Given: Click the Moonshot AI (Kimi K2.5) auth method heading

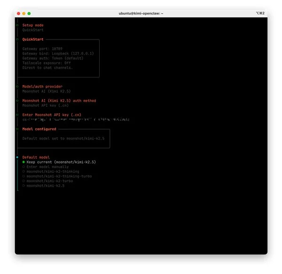Looking at the screenshot, I should coord(59,101).
